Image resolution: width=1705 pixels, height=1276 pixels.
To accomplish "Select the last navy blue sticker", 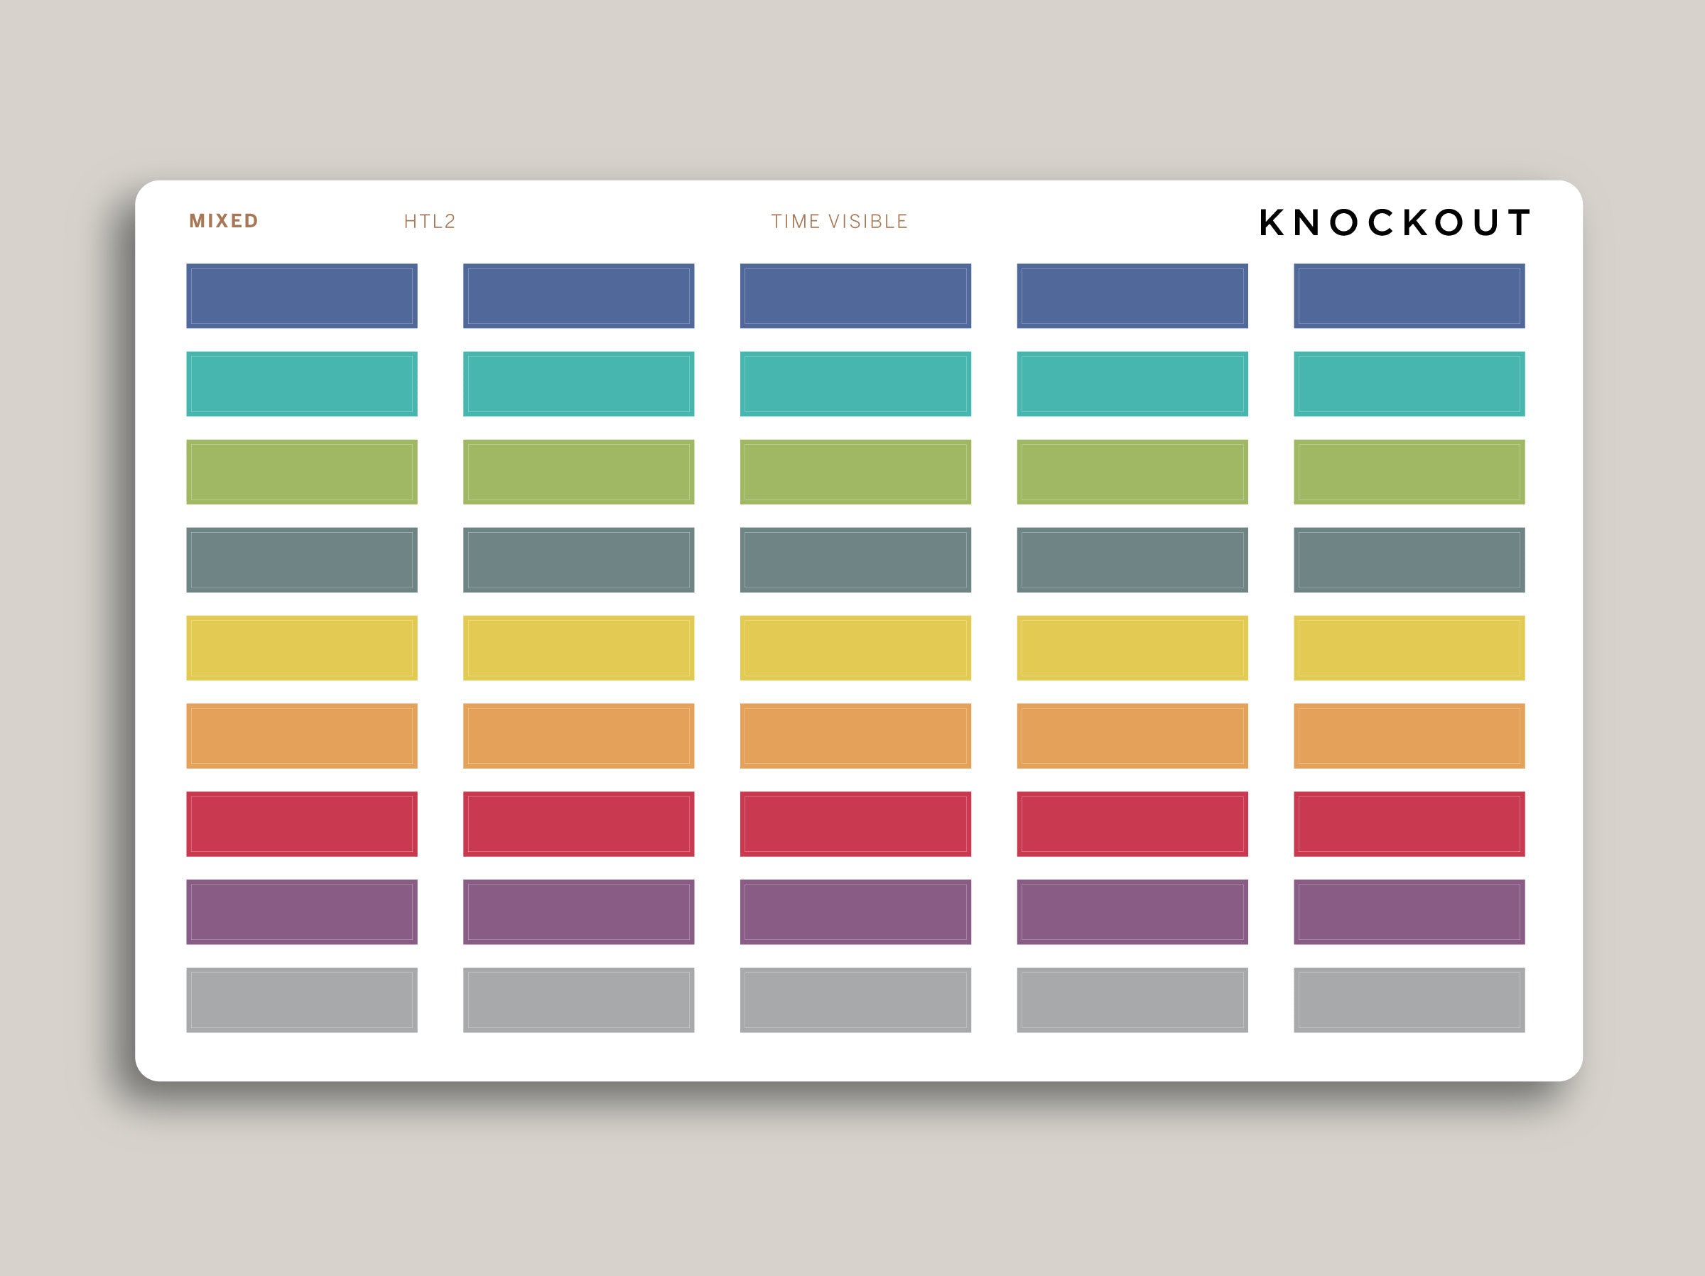I will [1408, 296].
